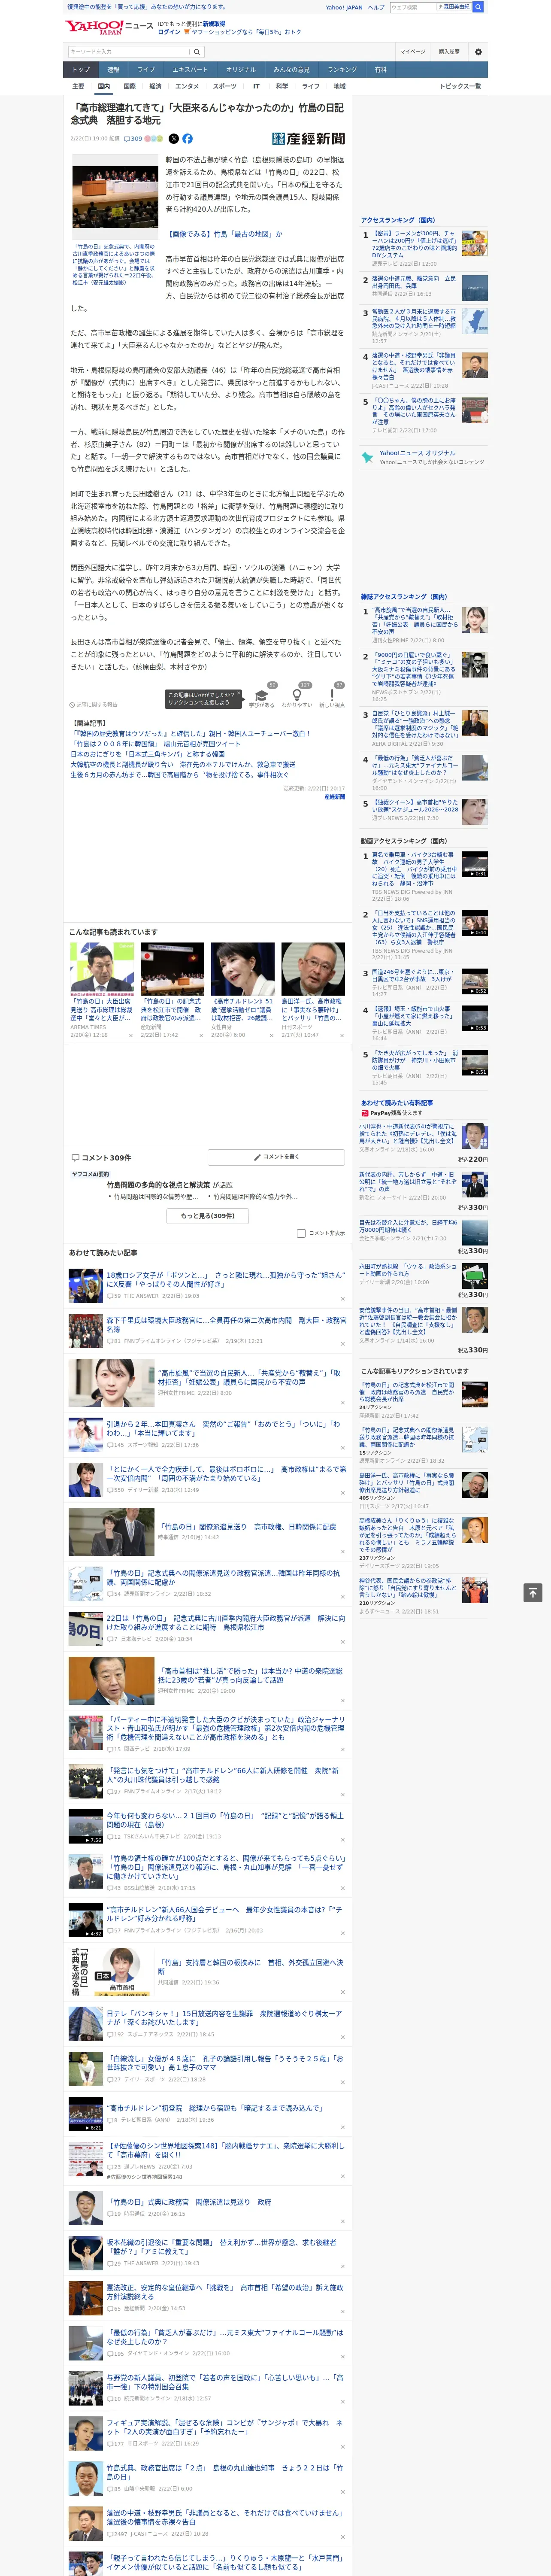Open the マイページ link
Viewport: 551px width, 2576px height.
[412, 51]
